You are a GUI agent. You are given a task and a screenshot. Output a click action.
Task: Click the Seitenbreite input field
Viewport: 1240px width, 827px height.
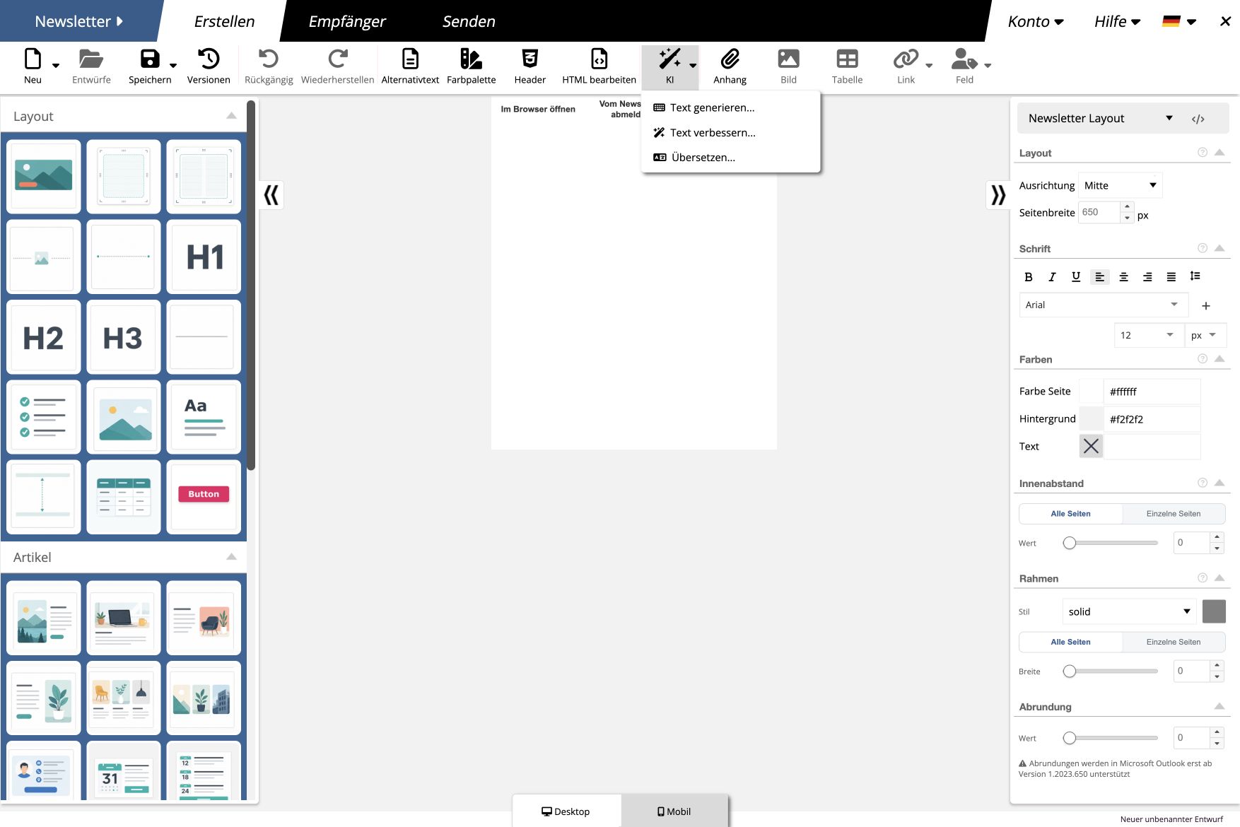pos(1099,212)
